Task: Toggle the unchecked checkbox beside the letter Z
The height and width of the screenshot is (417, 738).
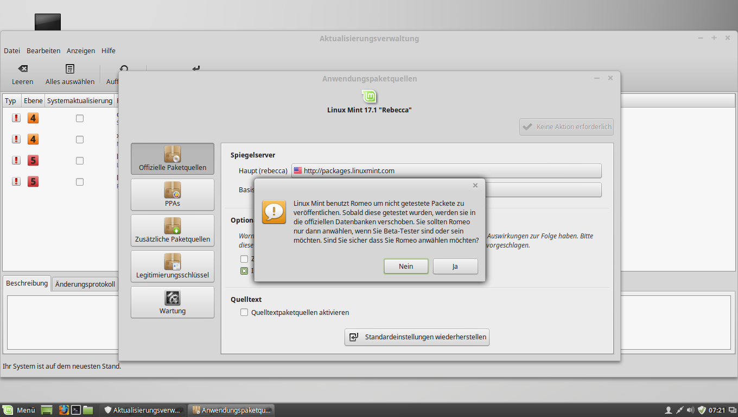Action: click(x=244, y=259)
